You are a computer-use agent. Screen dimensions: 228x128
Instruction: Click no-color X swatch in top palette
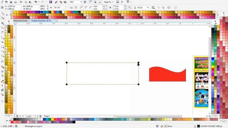pos(12,12)
